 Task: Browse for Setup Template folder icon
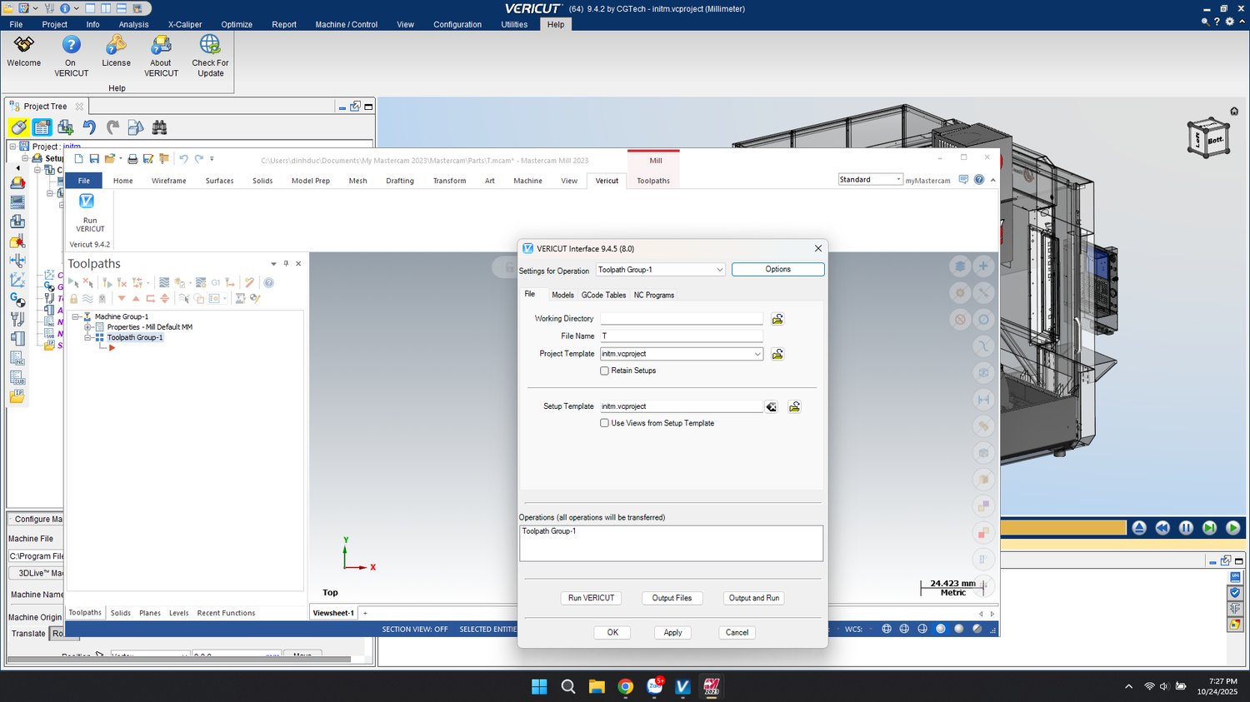coord(794,406)
